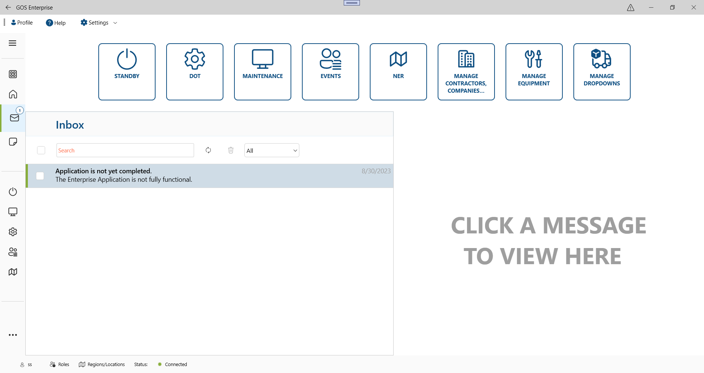Open the Notes sticky icon in sidebar
This screenshot has width=704, height=373.
click(x=13, y=142)
